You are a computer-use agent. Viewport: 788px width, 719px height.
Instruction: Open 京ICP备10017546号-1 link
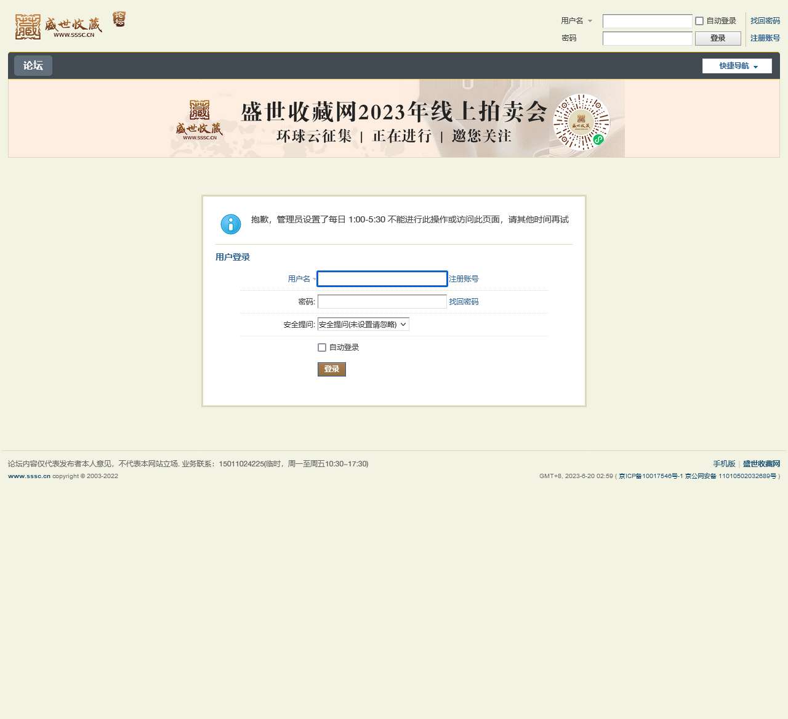tap(651, 476)
